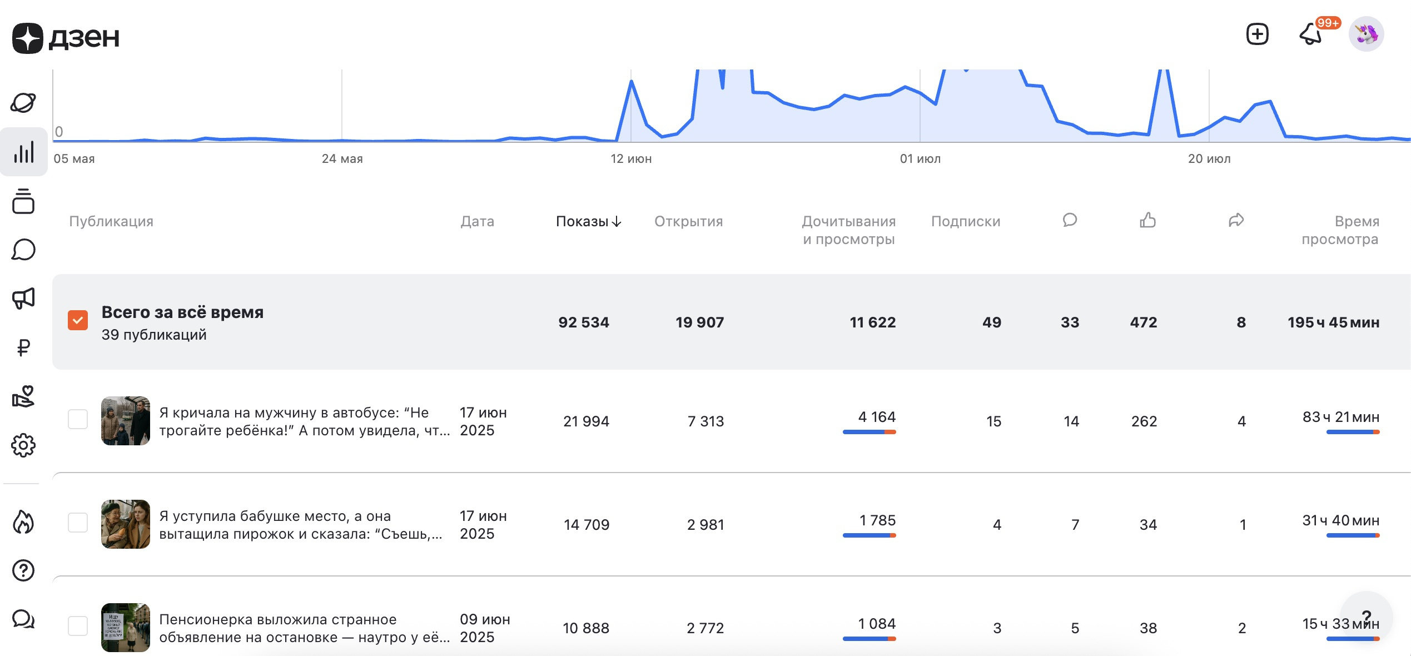Sort by 'Дочитывания и просмотры' column header
The width and height of the screenshot is (1411, 656).
pyautogui.click(x=848, y=230)
